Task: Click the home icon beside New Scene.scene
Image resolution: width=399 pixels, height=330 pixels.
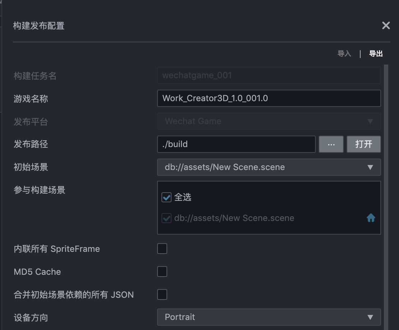Action: click(x=371, y=218)
